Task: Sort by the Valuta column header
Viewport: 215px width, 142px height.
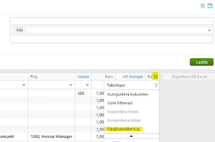Action: [x=83, y=77]
